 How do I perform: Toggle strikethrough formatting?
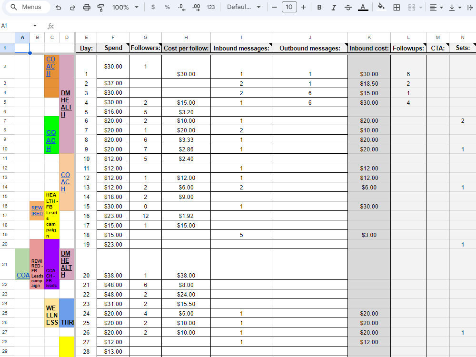tap(348, 7)
